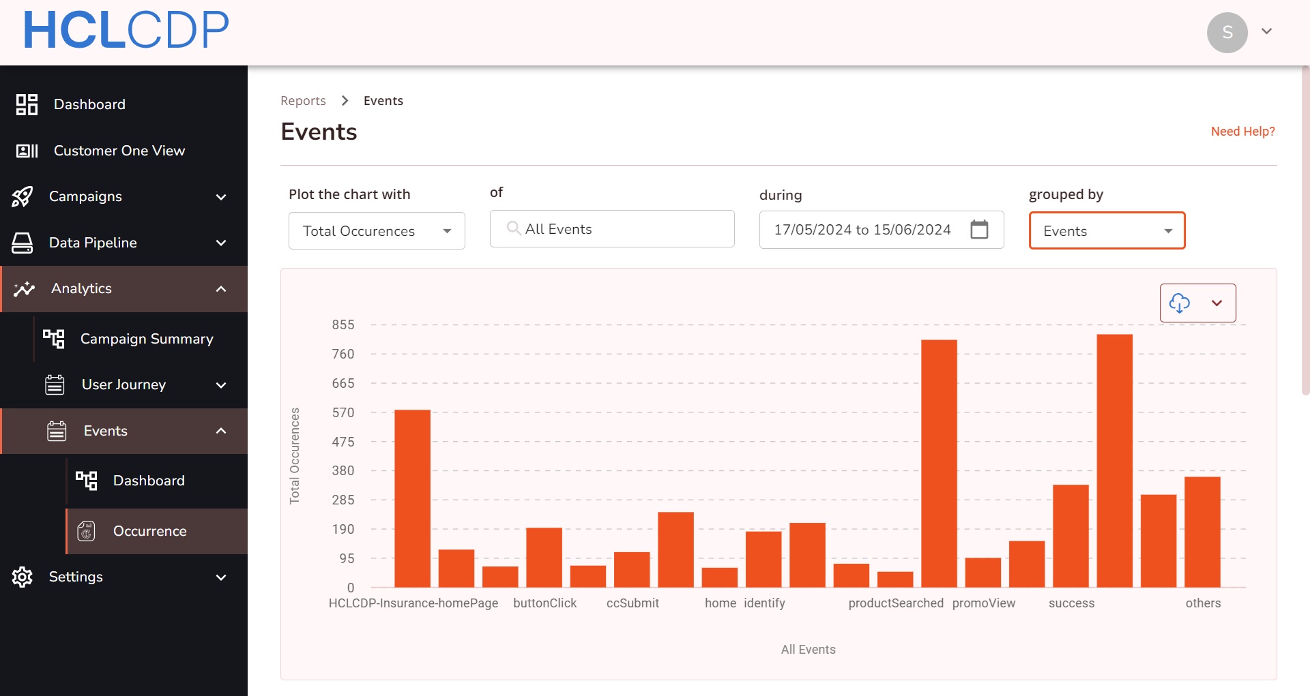Open the User Journey menu item
Image resolution: width=1310 pixels, height=696 pixels.
[x=123, y=384]
